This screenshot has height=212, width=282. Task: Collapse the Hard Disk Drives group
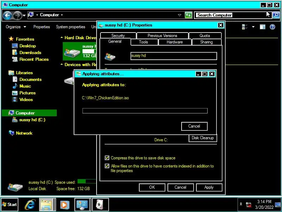tap(62, 38)
